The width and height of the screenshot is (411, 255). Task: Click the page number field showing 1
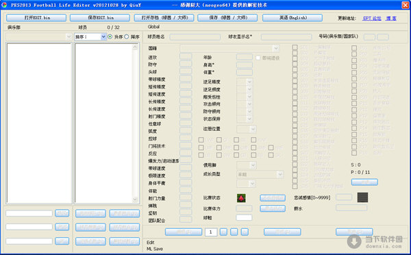(211, 232)
